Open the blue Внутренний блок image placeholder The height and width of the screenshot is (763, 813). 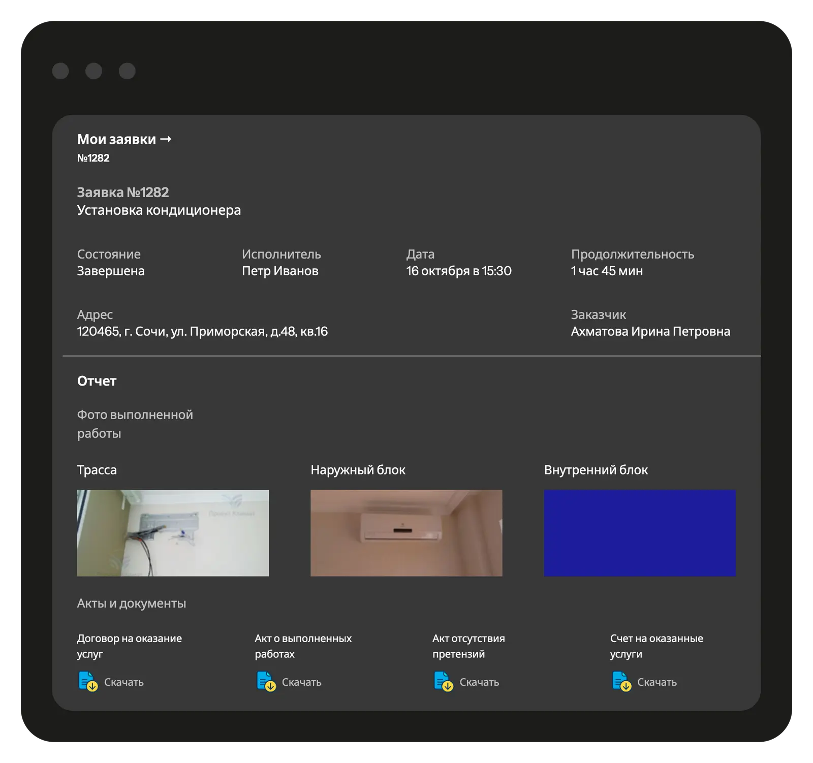pos(640,533)
